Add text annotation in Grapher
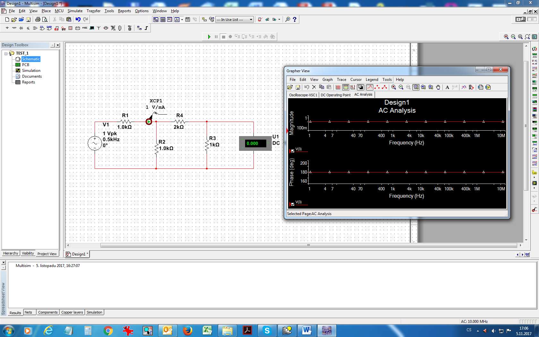This screenshot has width=539, height=337. [x=447, y=87]
